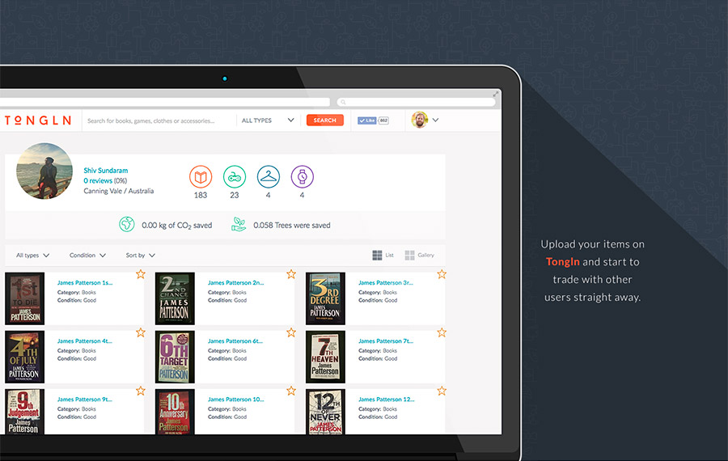Open 2nd Chance book cover
The width and height of the screenshot is (728, 461).
pos(175,298)
